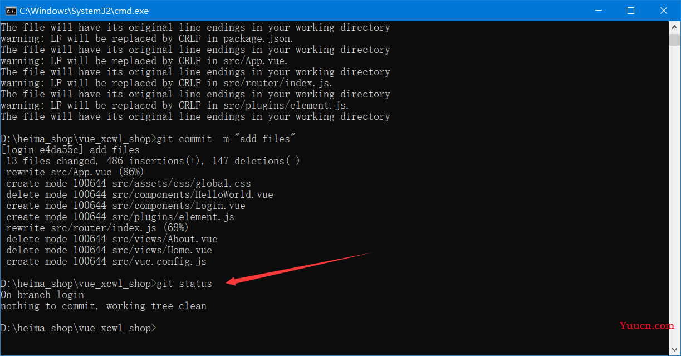This screenshot has height=356, width=681.
Task: Click the Yuucn.com watermark text
Action: click(648, 326)
